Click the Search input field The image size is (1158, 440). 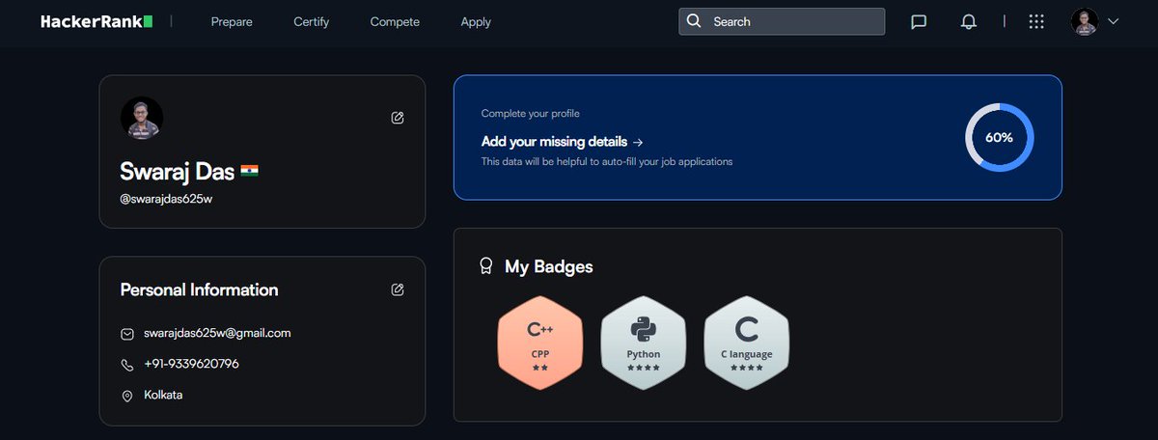(x=782, y=21)
